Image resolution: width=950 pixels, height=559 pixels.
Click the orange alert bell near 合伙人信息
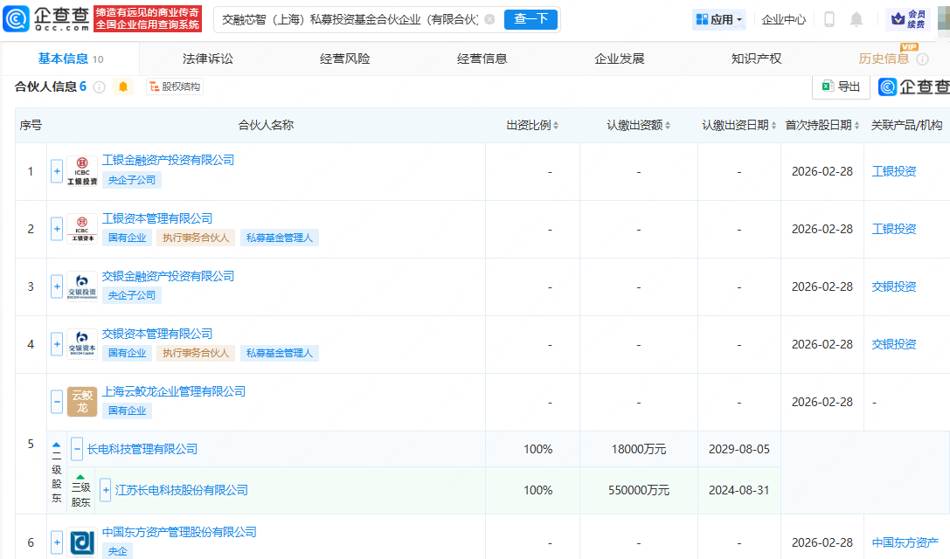pos(123,87)
